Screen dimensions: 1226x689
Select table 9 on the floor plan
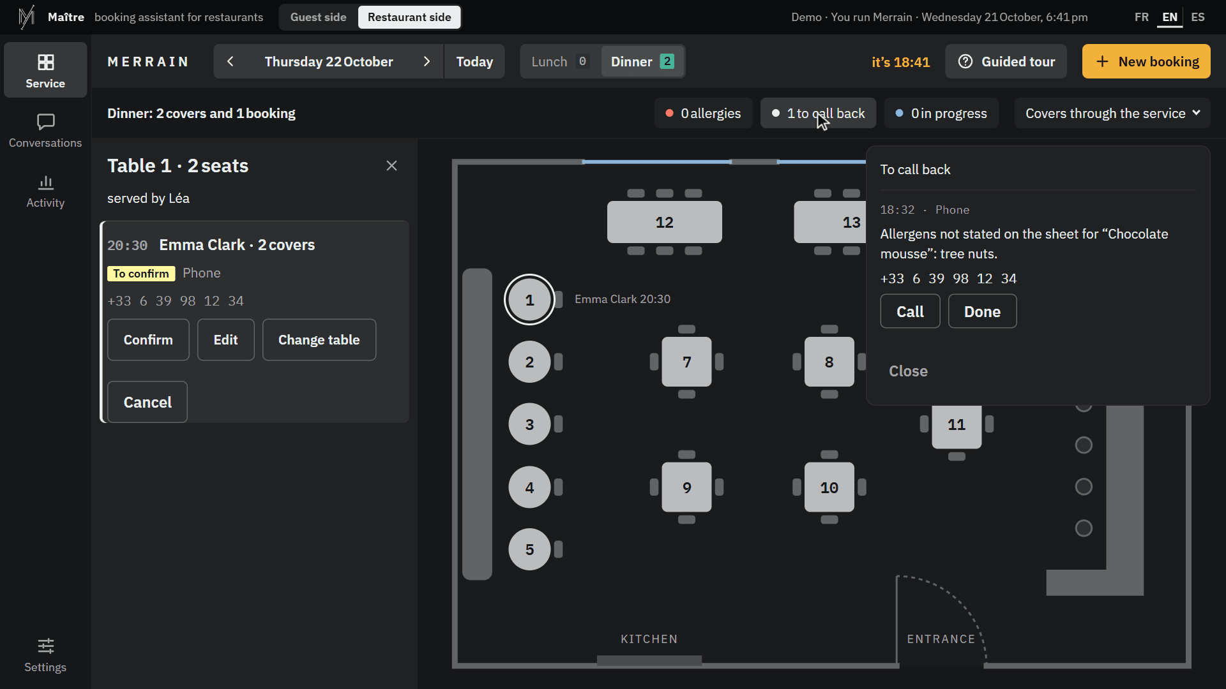pyautogui.click(x=686, y=487)
